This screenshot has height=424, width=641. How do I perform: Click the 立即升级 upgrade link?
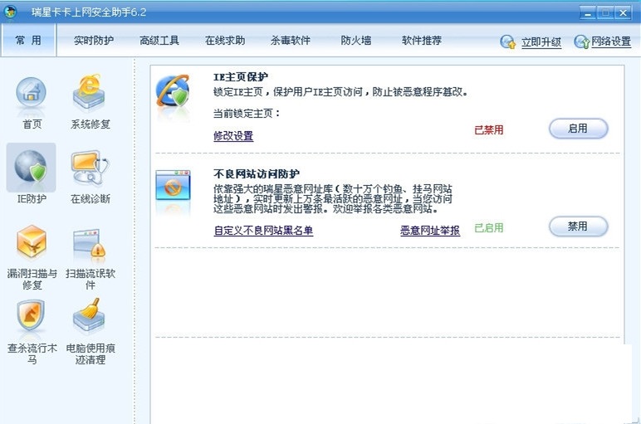541,42
